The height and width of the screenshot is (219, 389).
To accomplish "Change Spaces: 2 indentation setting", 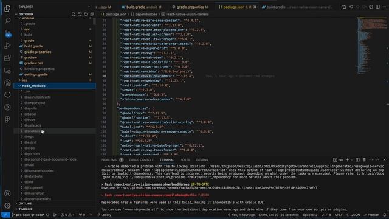I will click(x=310, y=215).
